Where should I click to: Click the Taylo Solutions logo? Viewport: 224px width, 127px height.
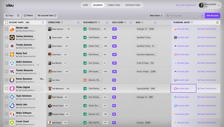[x=12, y=97]
